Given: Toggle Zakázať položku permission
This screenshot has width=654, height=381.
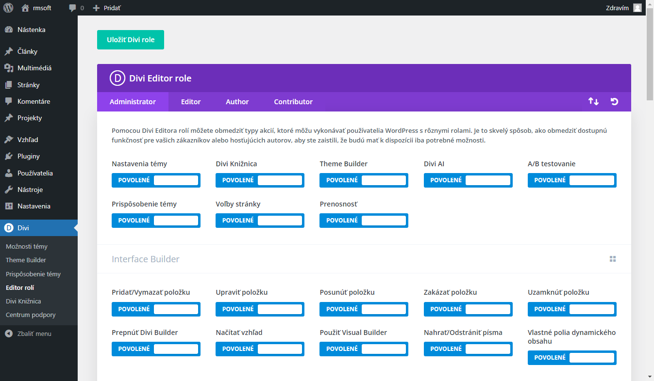Looking at the screenshot, I should 468,309.
